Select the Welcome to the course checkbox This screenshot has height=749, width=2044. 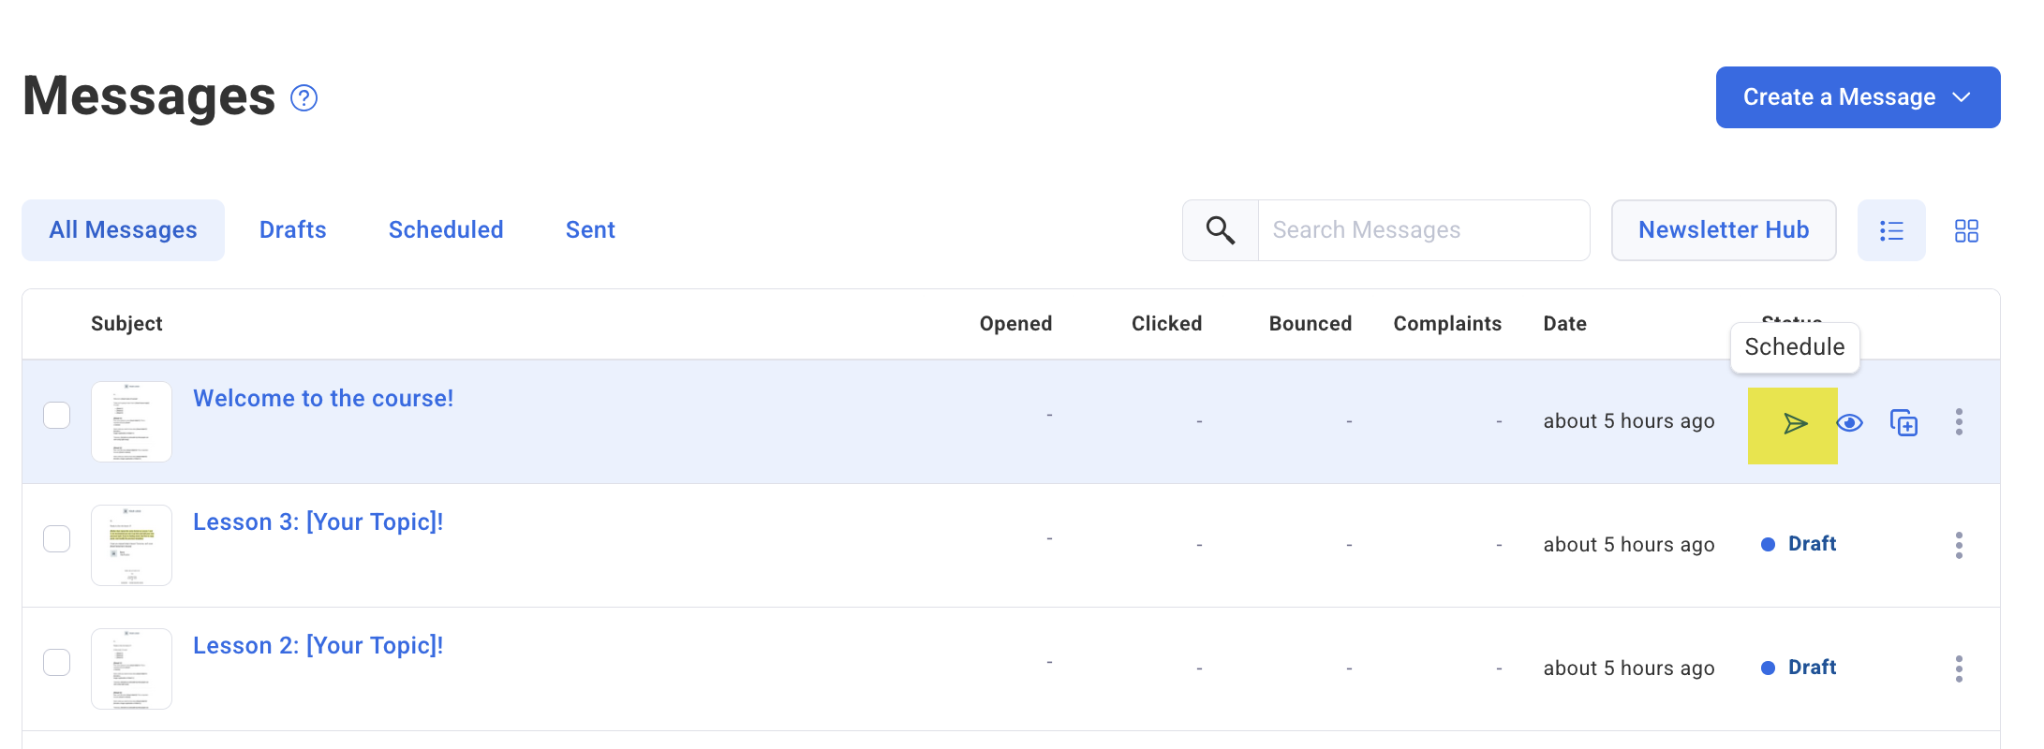pos(57,416)
